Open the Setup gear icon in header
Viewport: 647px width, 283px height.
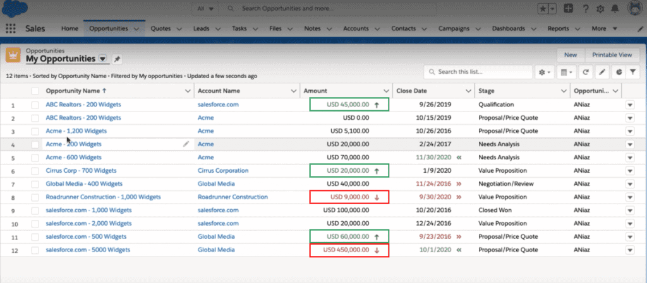600,9
